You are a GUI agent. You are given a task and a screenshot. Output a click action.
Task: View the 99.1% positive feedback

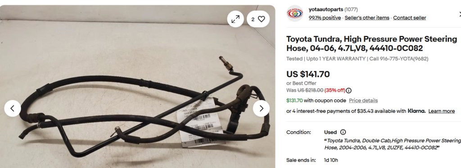click(325, 18)
